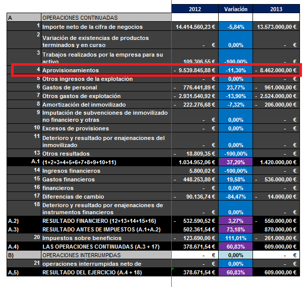Viewport: 303px width, 287px height.
Task: Click the -84,47% variation cell
Action: (x=235, y=196)
